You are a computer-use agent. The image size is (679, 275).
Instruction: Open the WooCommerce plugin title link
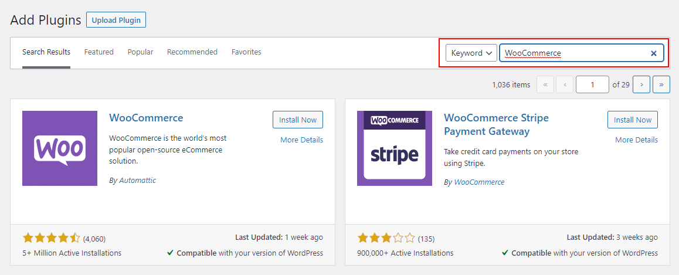pos(147,118)
